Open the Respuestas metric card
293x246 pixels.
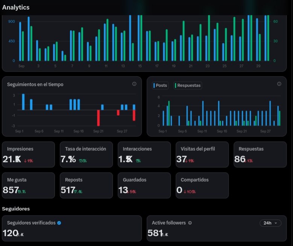[x=260, y=154]
